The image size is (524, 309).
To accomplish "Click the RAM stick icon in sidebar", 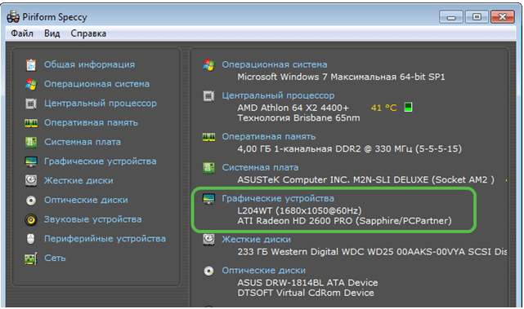I will (x=31, y=123).
